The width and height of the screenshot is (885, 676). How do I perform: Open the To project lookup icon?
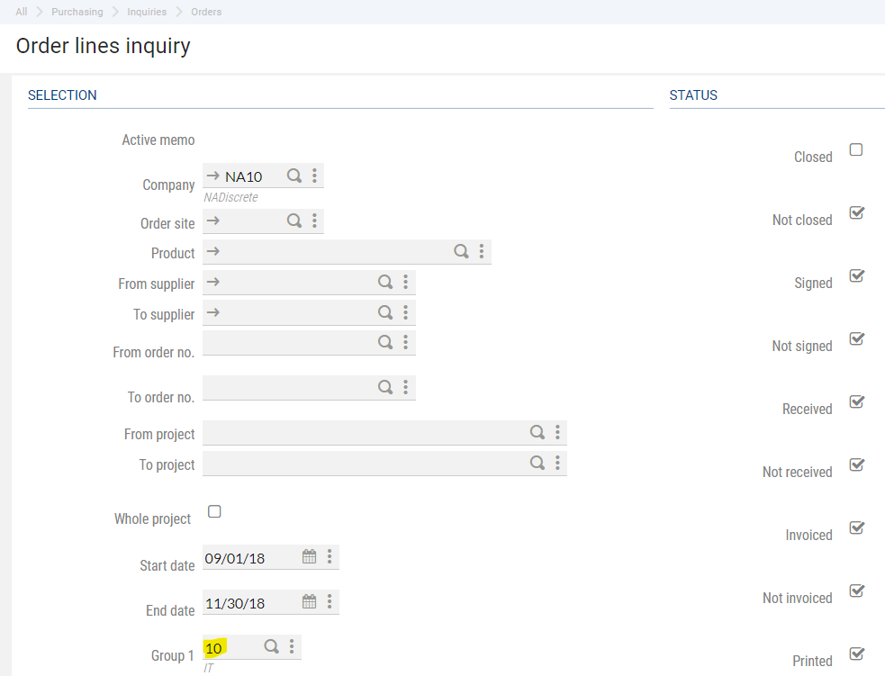(537, 463)
